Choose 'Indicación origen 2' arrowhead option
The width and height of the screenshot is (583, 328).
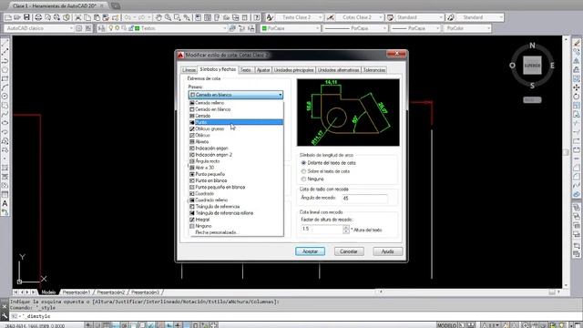pyautogui.click(x=236, y=155)
